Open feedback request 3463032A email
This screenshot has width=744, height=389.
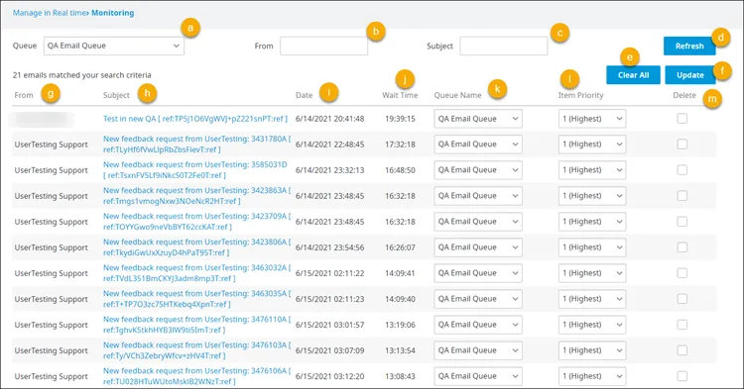click(x=196, y=273)
